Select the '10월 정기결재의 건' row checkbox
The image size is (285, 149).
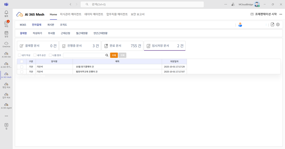(x=22, y=67)
